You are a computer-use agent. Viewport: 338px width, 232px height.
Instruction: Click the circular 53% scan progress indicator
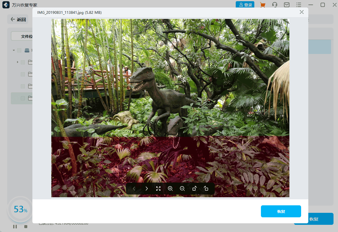[x=20, y=209]
